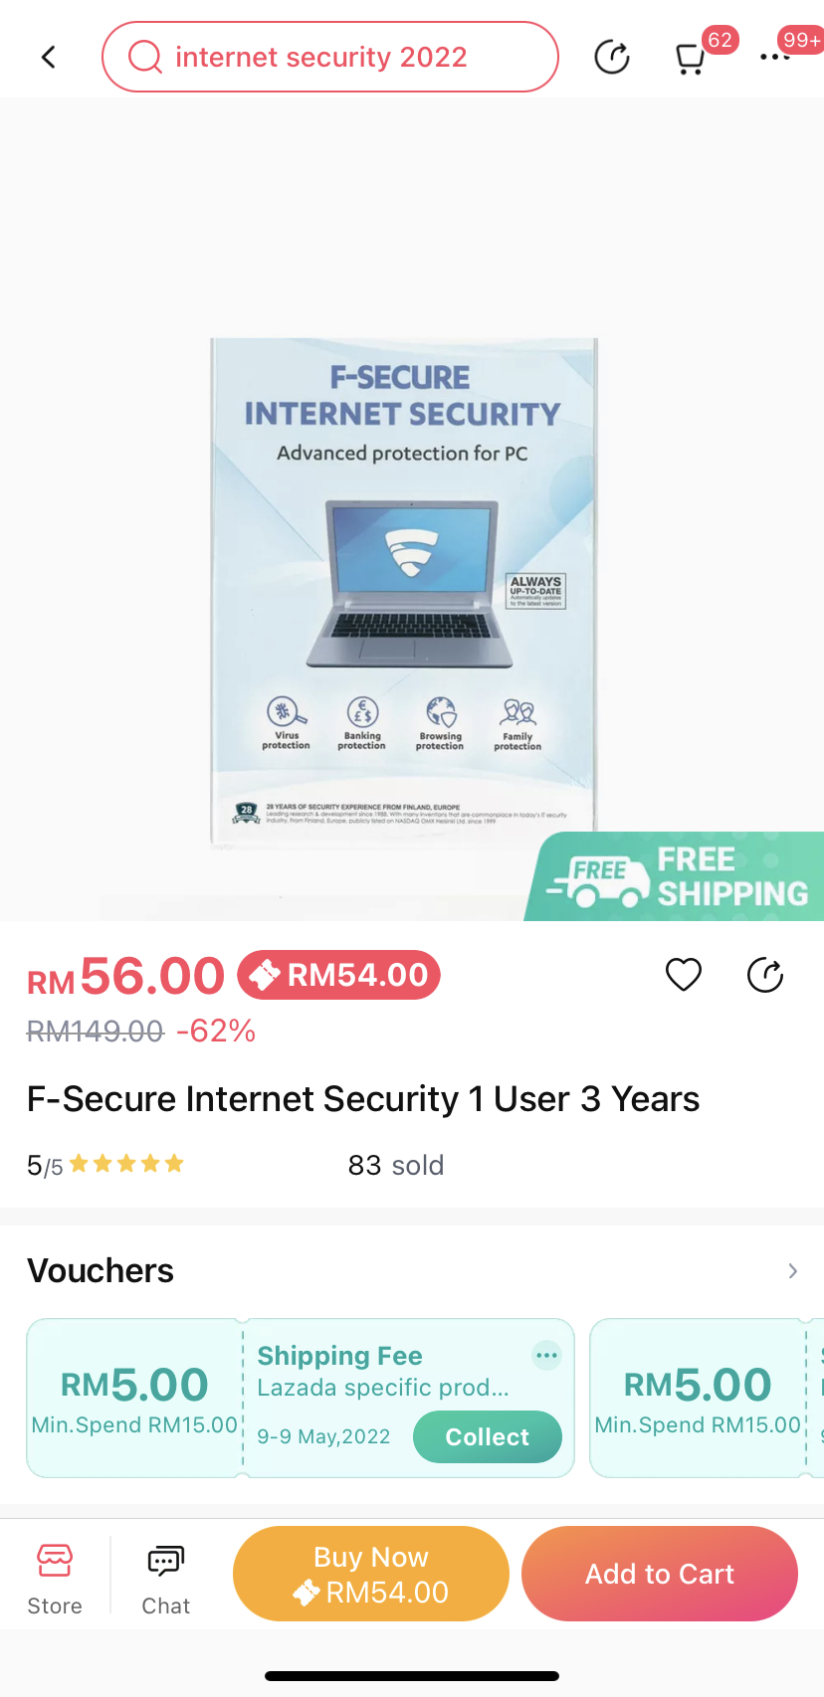Add product to wishlist with heart icon
The width and height of the screenshot is (824, 1697).
(x=684, y=975)
